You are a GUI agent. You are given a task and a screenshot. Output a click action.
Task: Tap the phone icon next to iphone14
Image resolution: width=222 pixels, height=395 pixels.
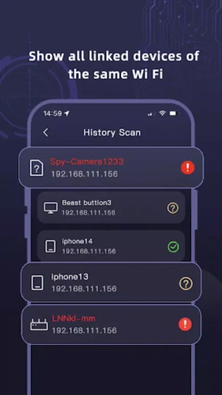(x=50, y=246)
